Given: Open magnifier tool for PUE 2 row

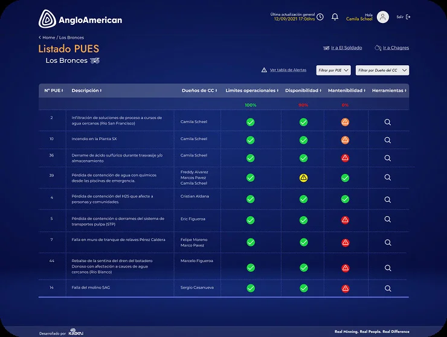Looking at the screenshot, I should (387, 122).
